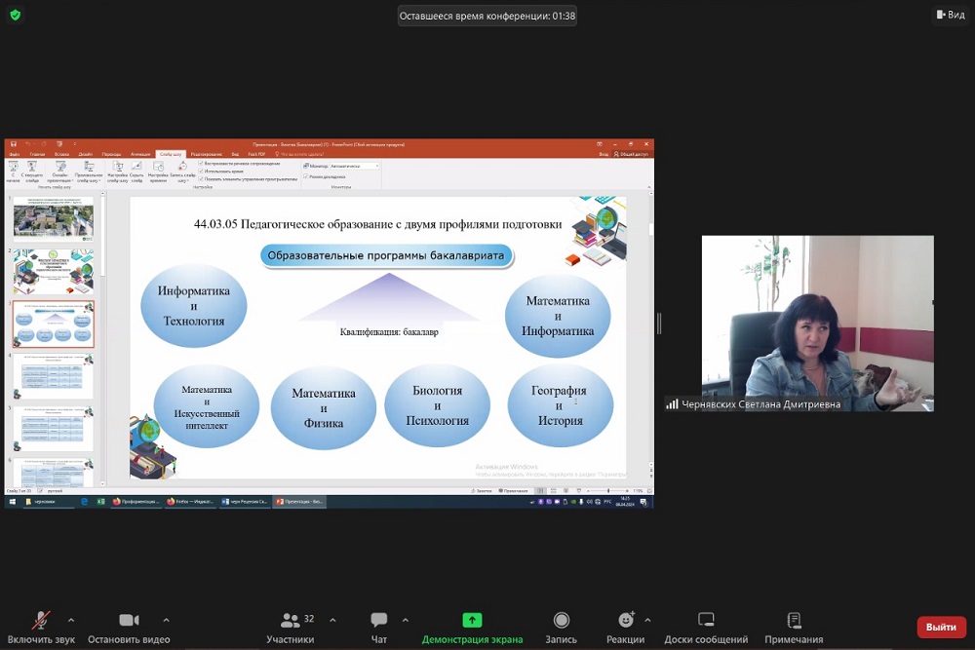
Task: Toggle Режим докладчика checkbox
Action: point(306,176)
